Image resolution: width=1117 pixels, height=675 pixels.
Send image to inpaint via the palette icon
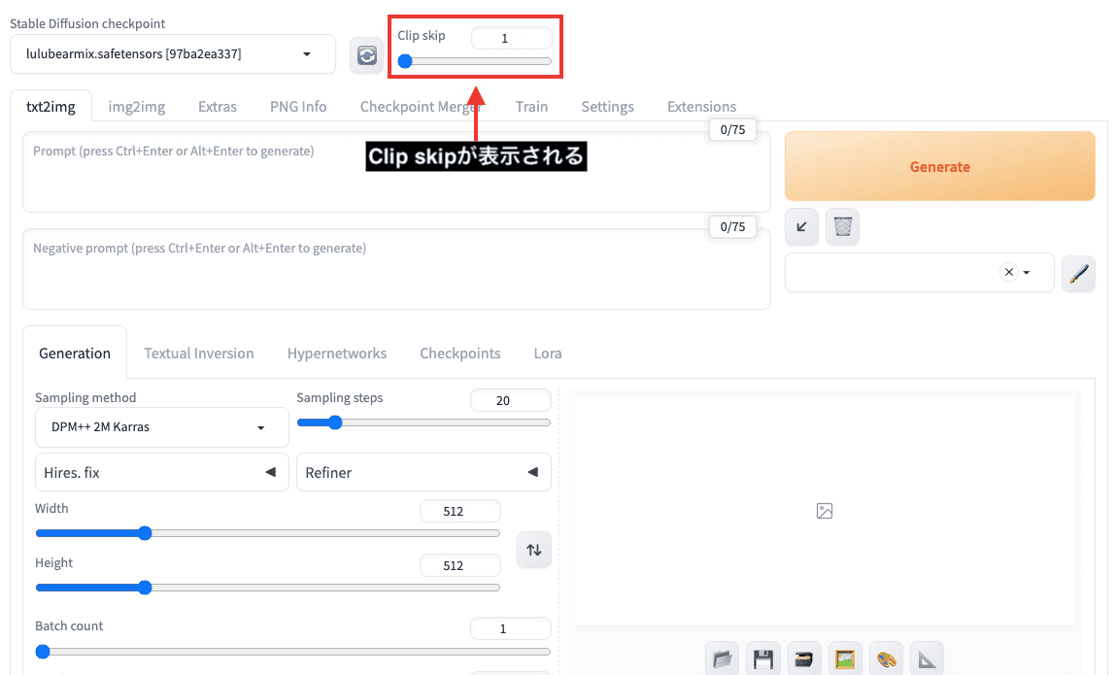pos(886,659)
